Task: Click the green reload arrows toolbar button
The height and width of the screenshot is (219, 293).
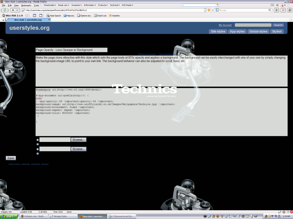Action: tap(5, 10)
